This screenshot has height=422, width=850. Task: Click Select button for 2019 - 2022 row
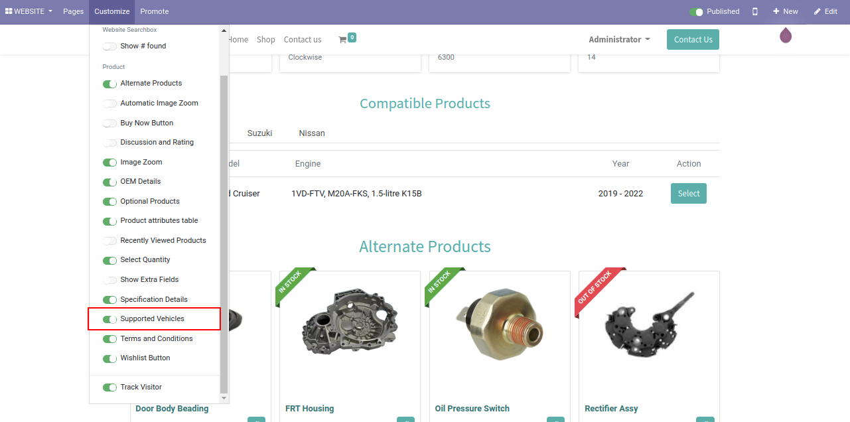point(689,194)
